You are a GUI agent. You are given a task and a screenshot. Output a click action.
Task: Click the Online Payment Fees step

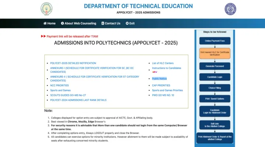(215, 40)
